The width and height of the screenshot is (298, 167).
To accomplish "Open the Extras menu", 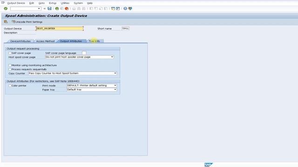I will (53, 3).
